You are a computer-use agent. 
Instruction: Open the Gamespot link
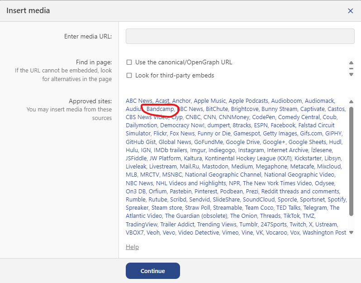click(247, 134)
